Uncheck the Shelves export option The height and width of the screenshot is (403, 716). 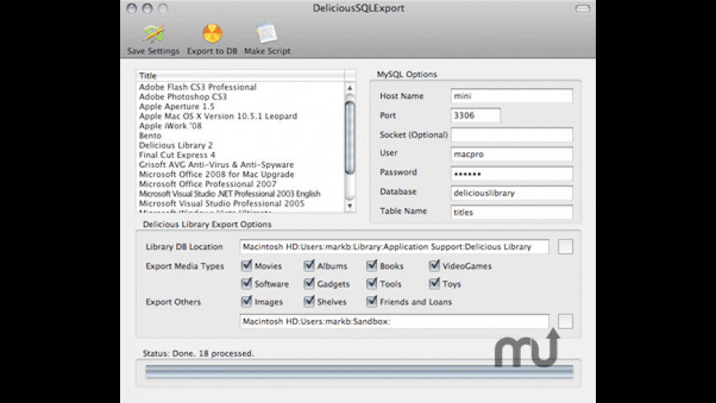coord(309,301)
